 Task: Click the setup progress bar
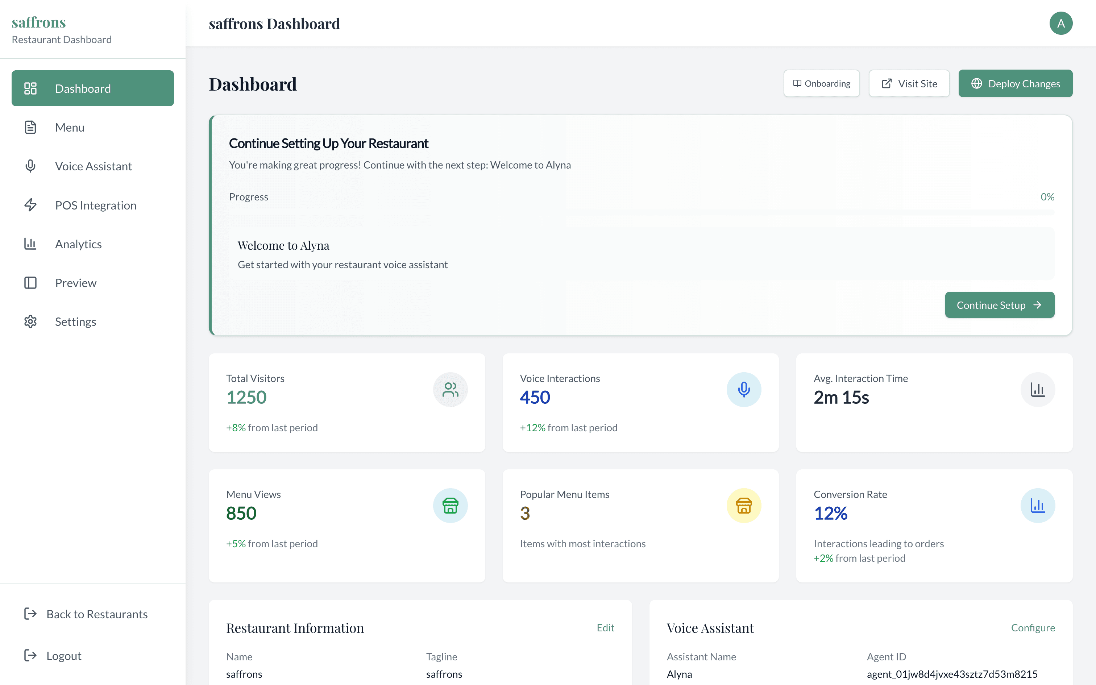[641, 212]
